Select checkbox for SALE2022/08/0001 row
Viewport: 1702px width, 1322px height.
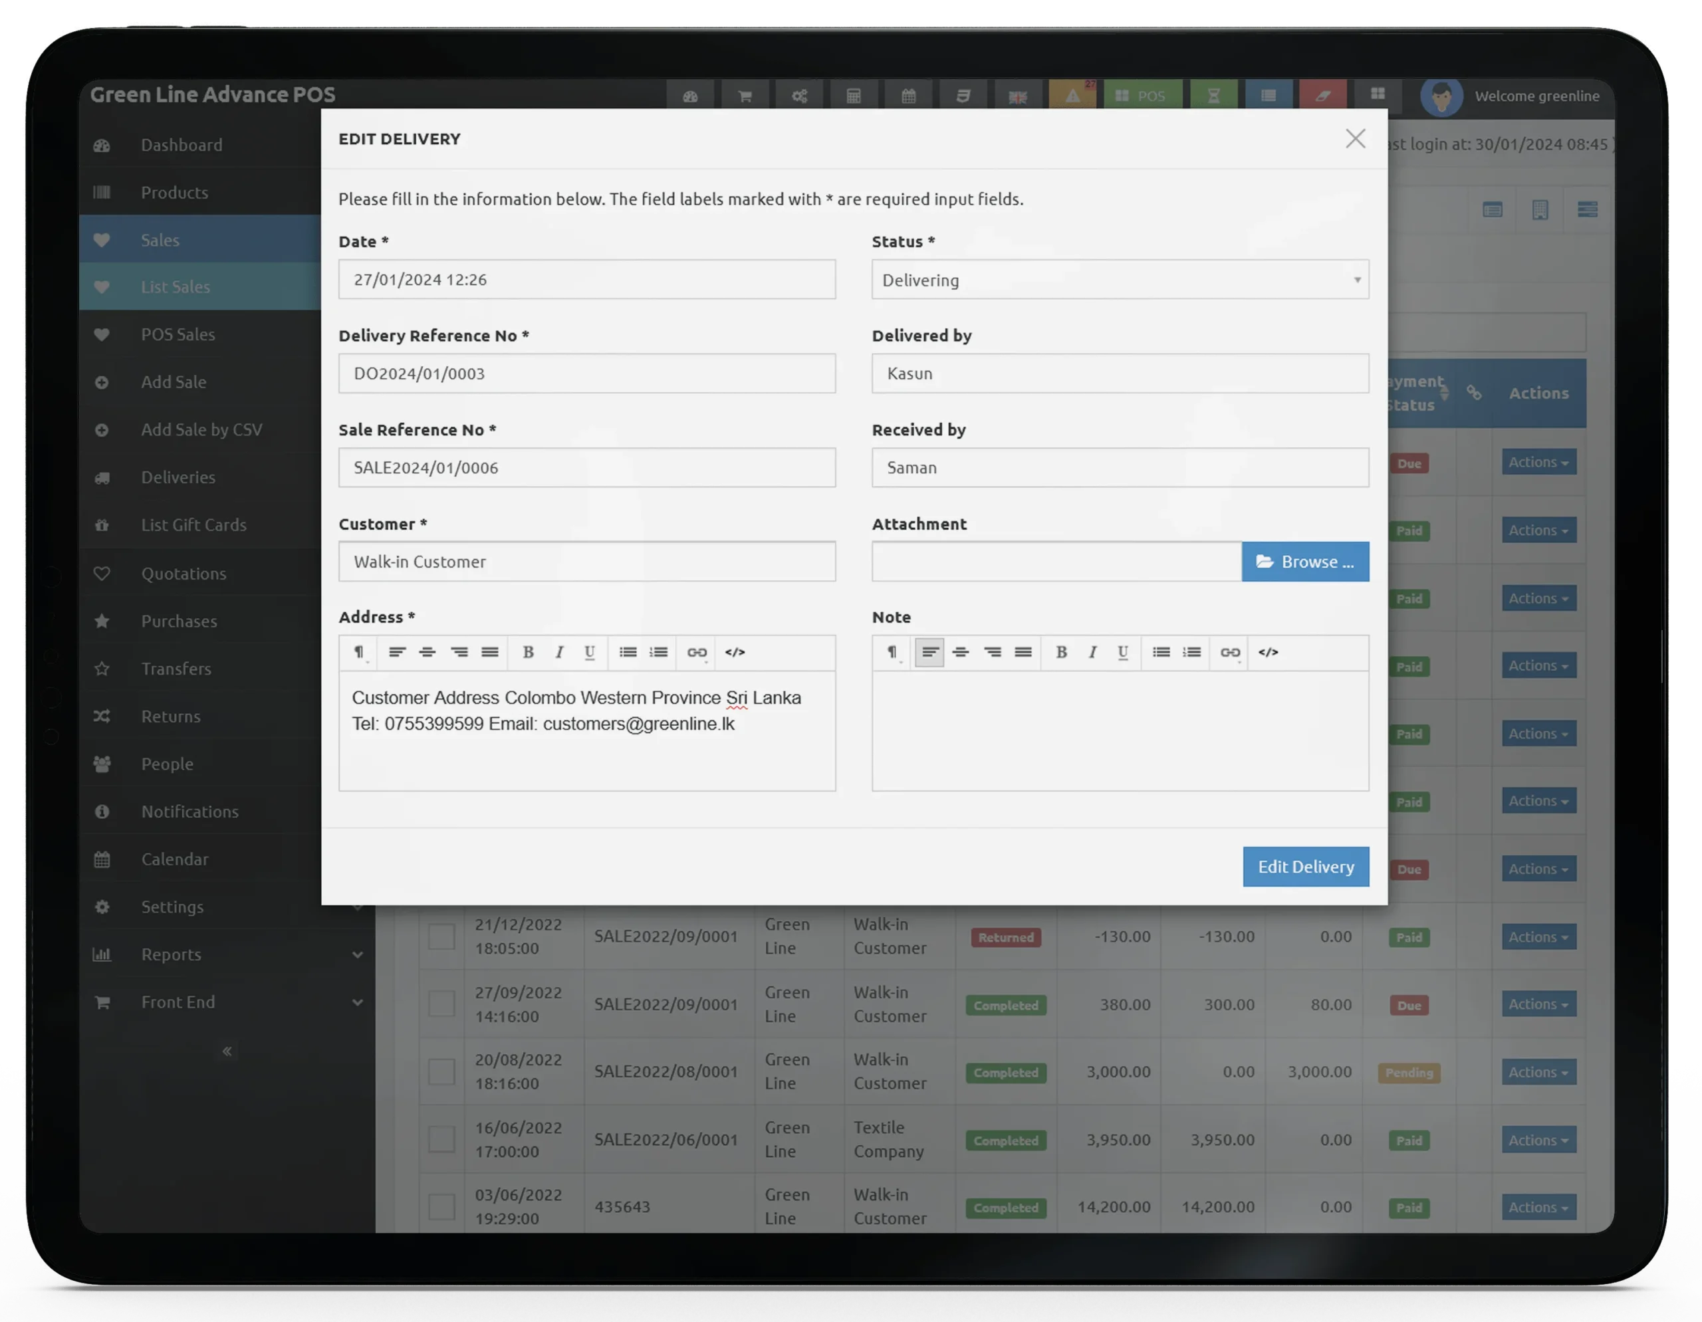(x=441, y=1071)
